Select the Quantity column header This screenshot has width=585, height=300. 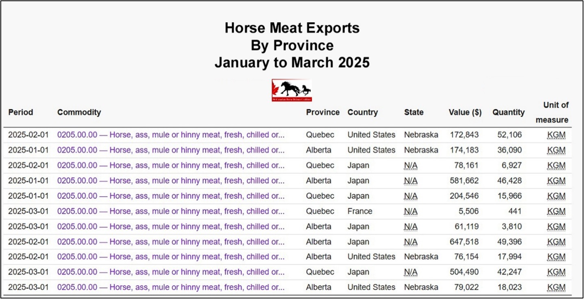pos(509,112)
